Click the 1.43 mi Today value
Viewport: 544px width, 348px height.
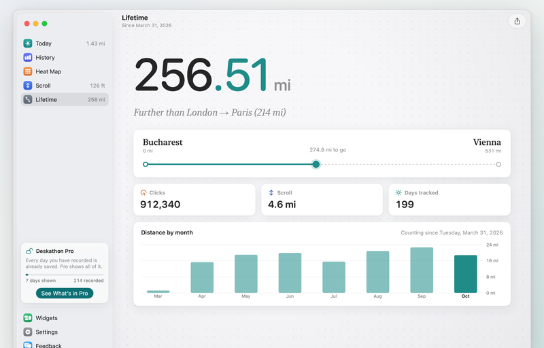point(95,43)
